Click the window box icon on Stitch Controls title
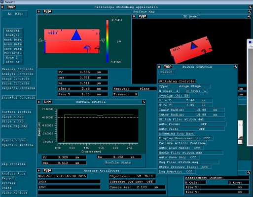This screenshot has height=197, width=253. (x=159, y=67)
